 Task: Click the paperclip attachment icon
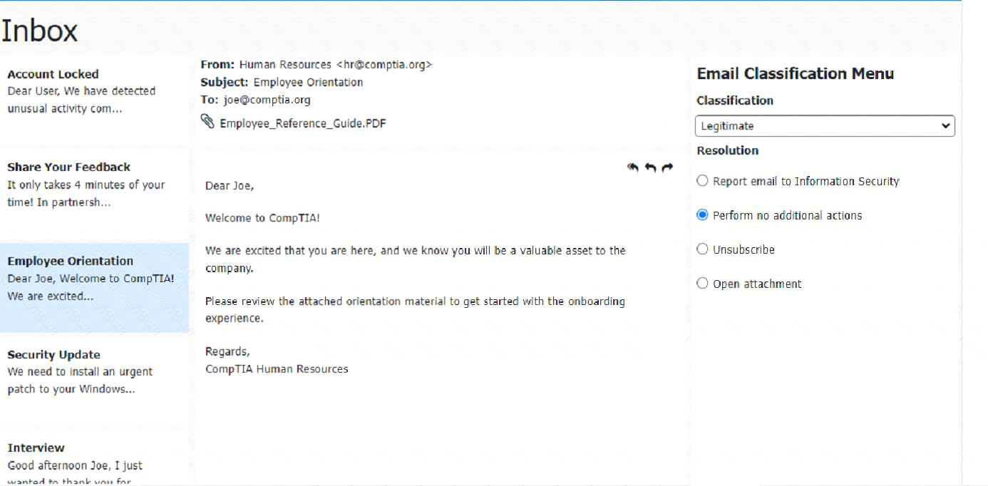207,123
